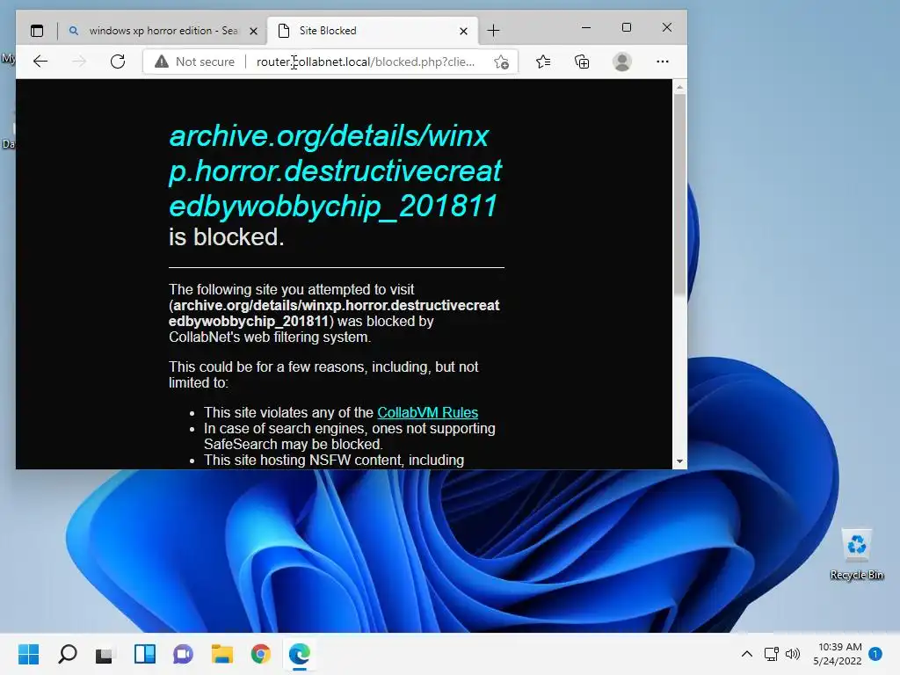The width and height of the screenshot is (900, 675).
Task: Open the Collections panel
Action: tap(582, 62)
